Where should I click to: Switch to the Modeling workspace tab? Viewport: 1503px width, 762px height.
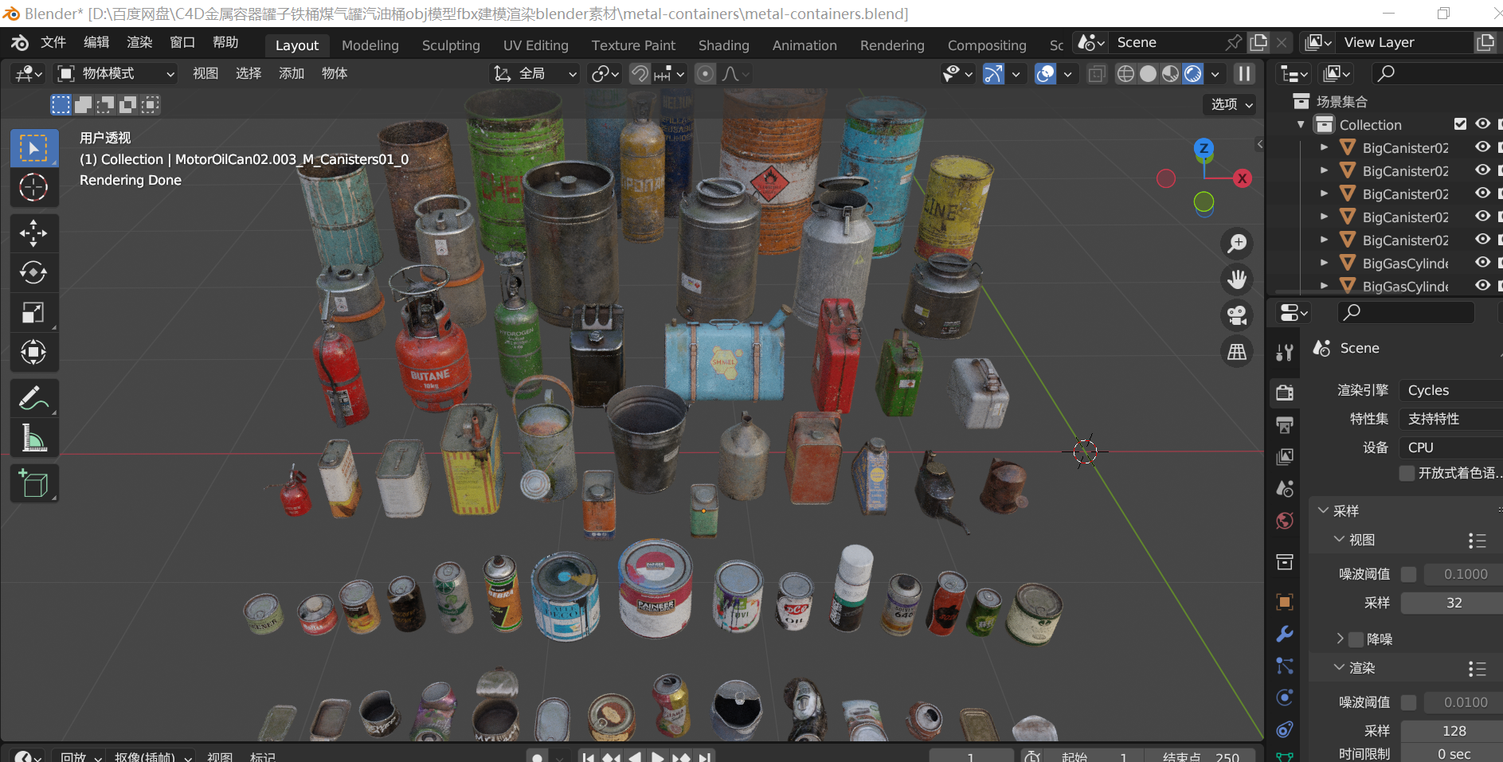click(370, 45)
